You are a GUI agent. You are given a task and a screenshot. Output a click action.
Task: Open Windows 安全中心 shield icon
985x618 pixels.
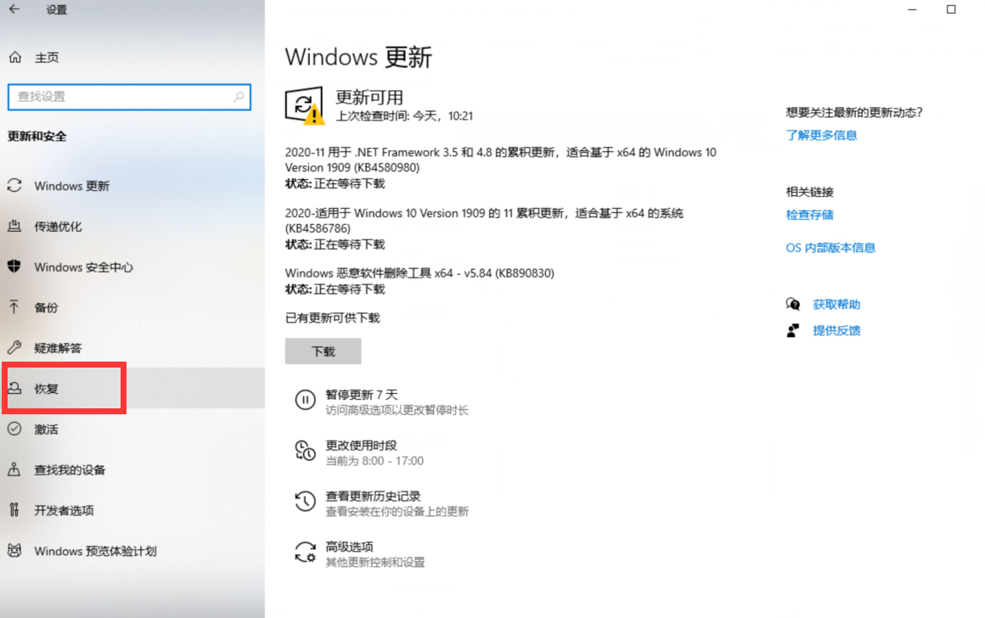[14, 267]
